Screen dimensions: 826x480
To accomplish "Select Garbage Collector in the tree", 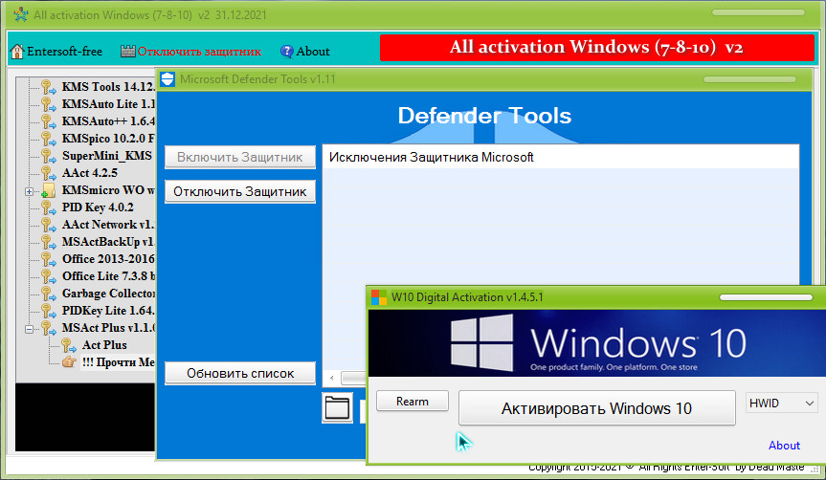I will pos(108,294).
